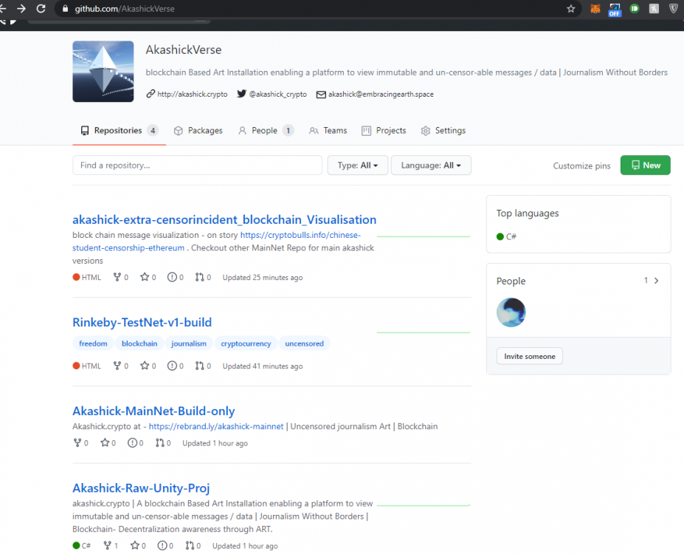This screenshot has height=554, width=684.
Task: Open the Projects tab
Action: point(384,131)
